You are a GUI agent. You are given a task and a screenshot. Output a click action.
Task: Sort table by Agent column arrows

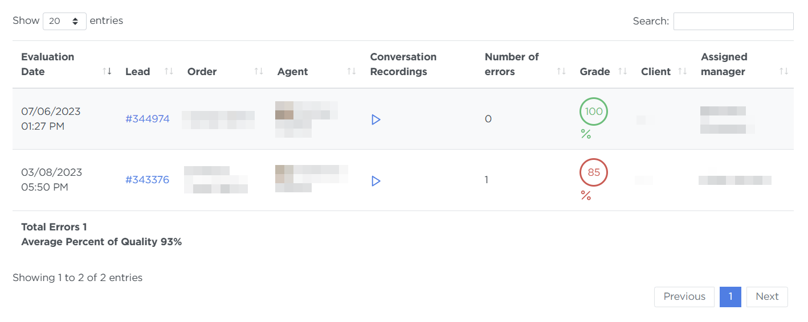click(x=352, y=71)
